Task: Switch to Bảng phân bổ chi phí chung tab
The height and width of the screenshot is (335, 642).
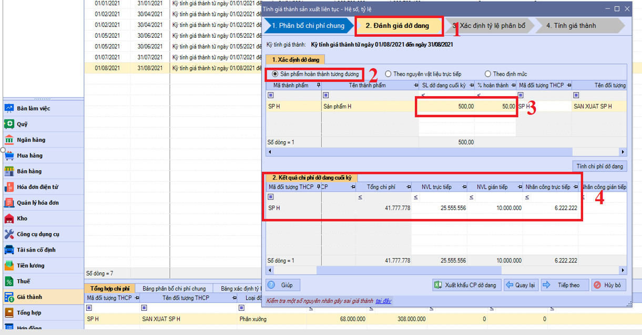Action: 174,288
